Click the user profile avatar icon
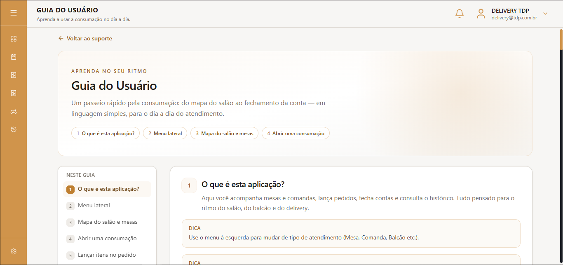Image resolution: width=563 pixels, height=265 pixels. click(x=481, y=14)
